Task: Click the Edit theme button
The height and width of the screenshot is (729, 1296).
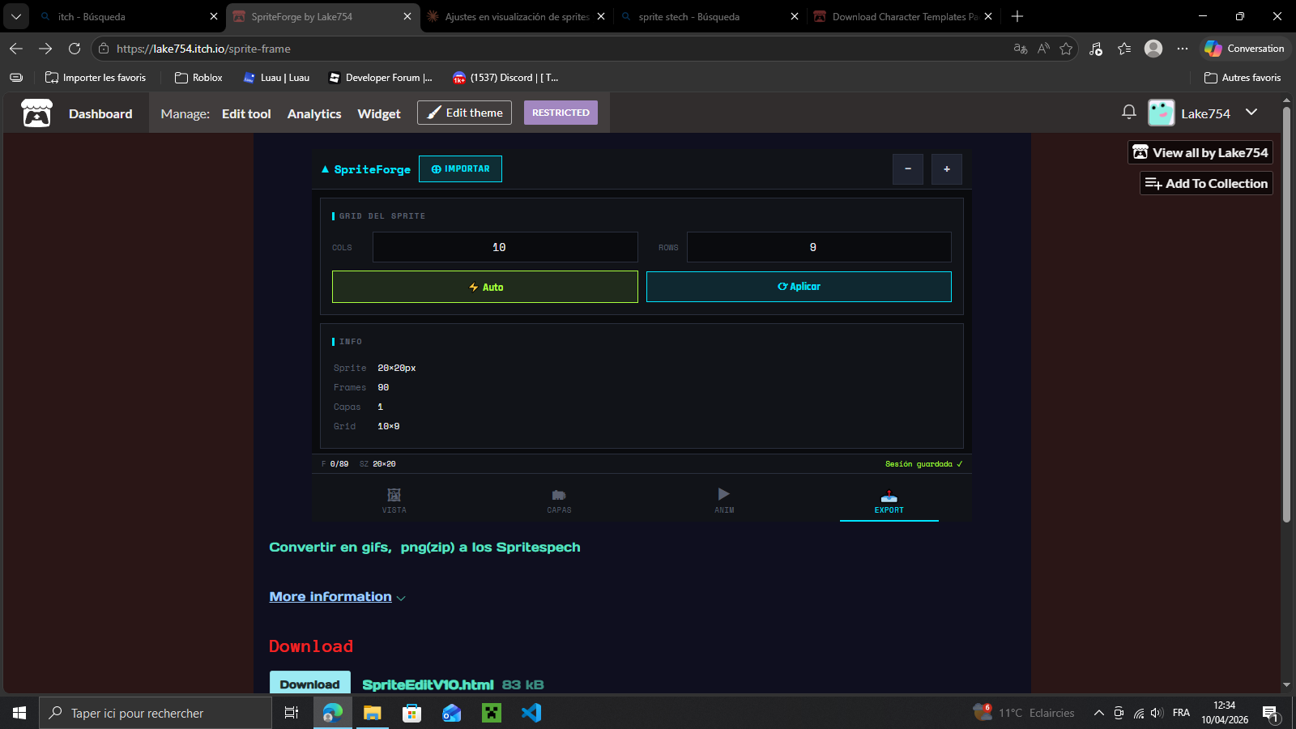Action: 465,113
